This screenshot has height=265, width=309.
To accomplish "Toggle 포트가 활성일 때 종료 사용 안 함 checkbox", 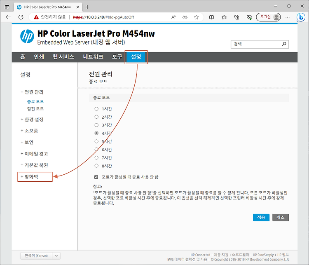I will point(96,177).
